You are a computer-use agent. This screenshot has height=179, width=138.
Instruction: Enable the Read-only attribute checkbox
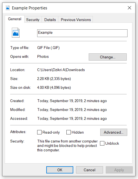point(39,132)
